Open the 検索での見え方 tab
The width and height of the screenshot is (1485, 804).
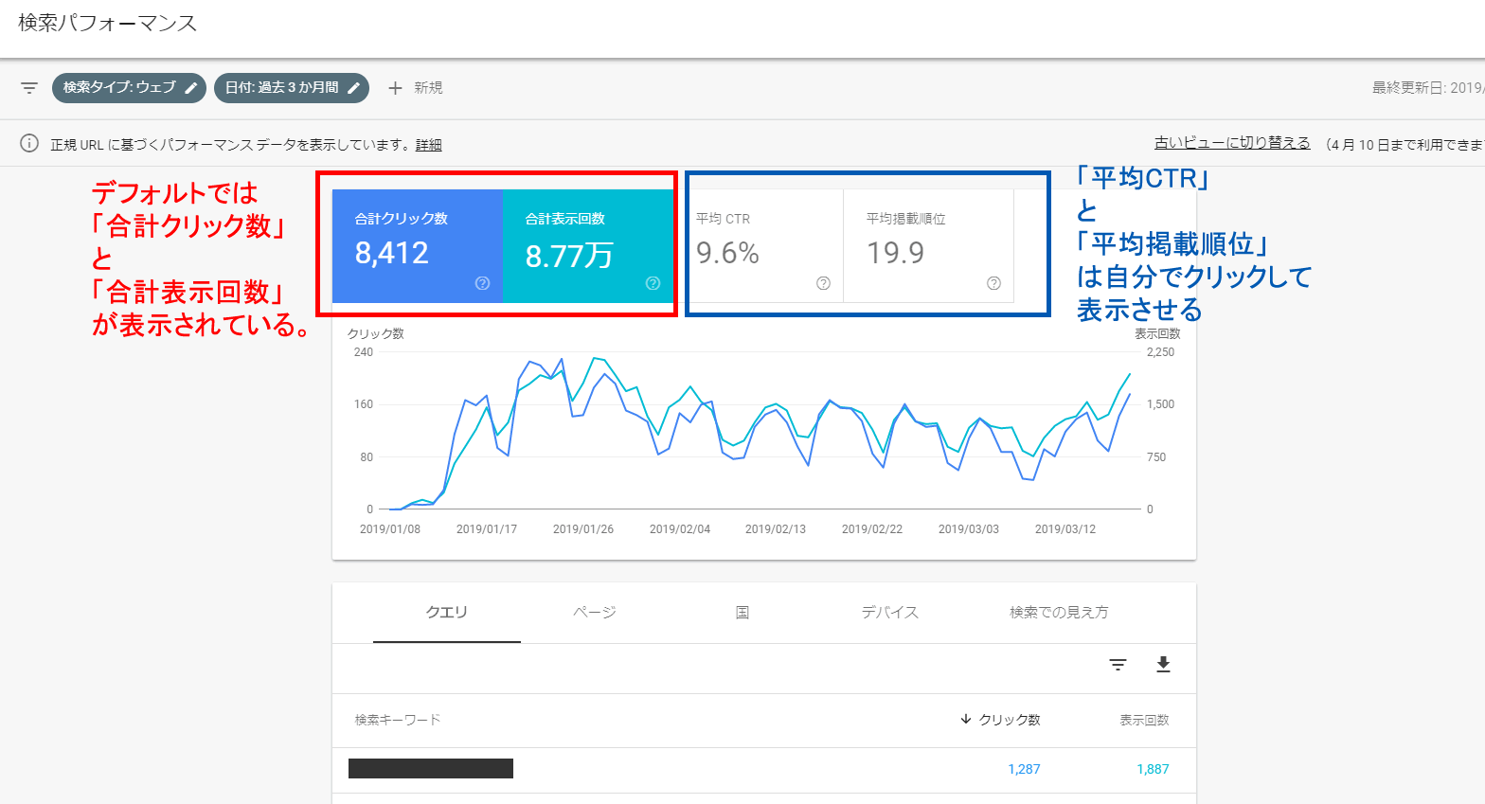pyautogui.click(x=1058, y=613)
